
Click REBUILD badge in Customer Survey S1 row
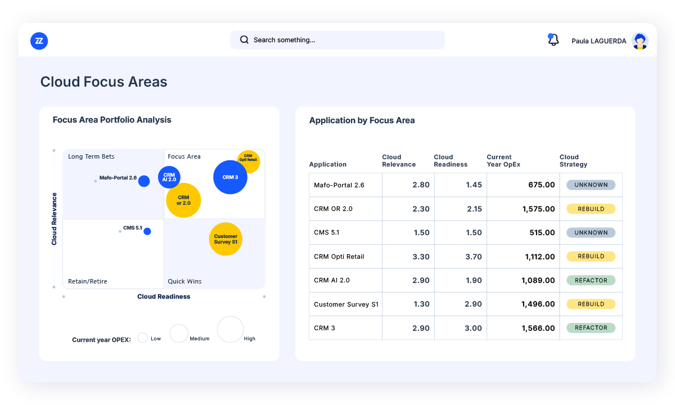tap(591, 304)
